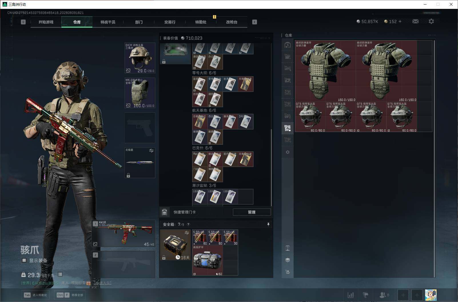Select the 5.56x45 ammo stack of 30
Viewport: 458px width, 302px height.
(230, 237)
